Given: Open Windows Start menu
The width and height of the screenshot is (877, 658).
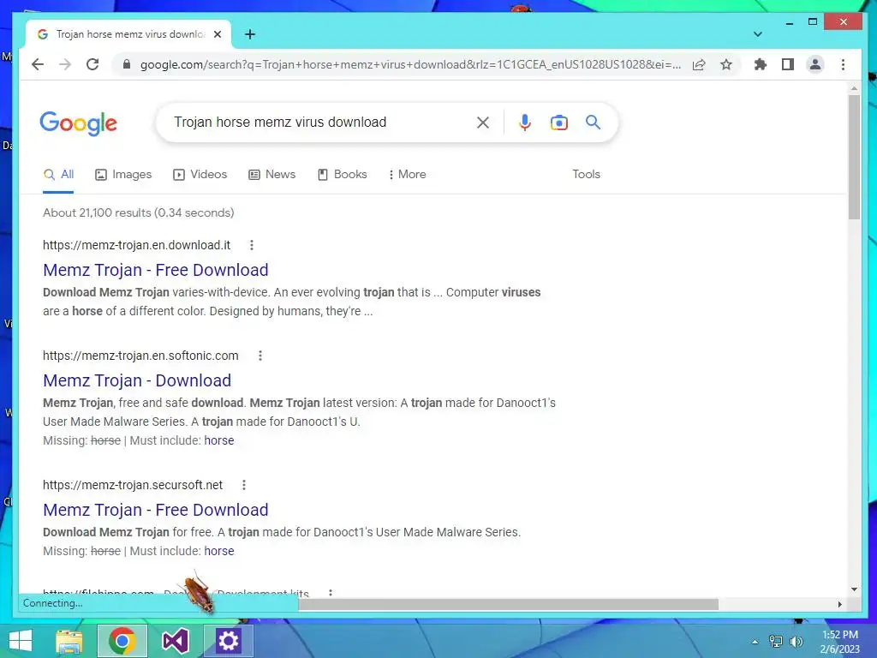Looking at the screenshot, I should 21,641.
